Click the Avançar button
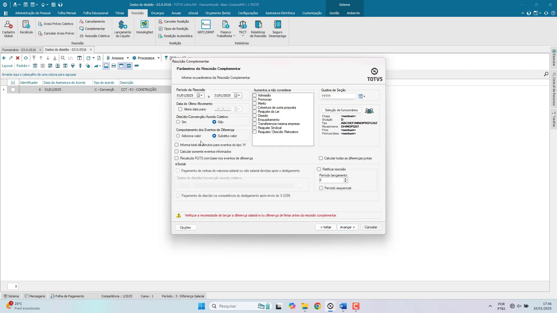557x313 pixels. point(347,227)
